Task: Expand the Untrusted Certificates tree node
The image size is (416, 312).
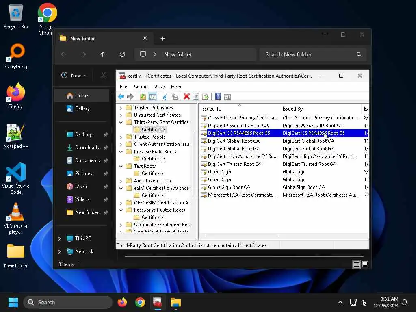Action: (x=121, y=115)
